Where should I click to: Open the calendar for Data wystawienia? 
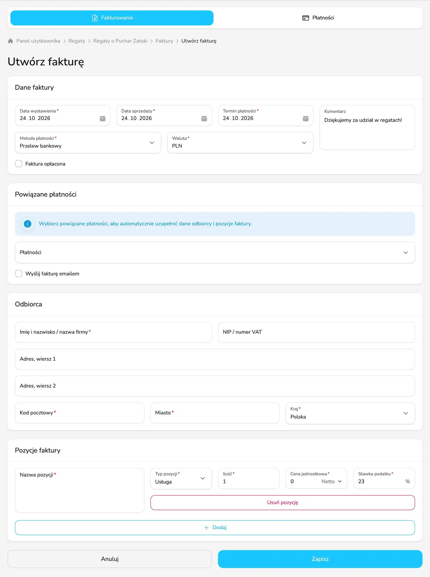(103, 118)
